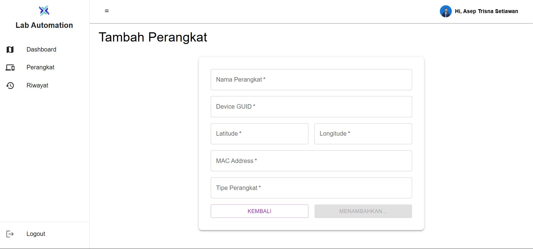The width and height of the screenshot is (533, 249).
Task: Click into the Device GUID field
Action: (x=311, y=107)
